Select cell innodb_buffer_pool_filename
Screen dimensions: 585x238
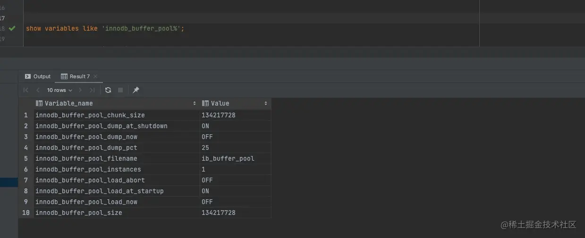116,158
